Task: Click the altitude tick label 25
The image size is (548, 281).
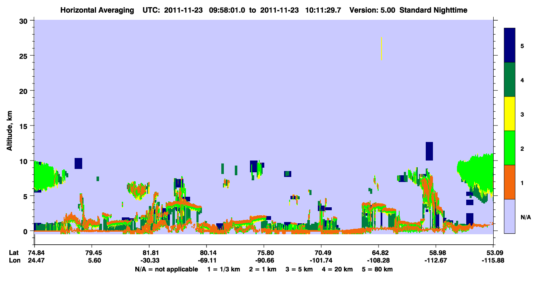Action: [x=24, y=56]
